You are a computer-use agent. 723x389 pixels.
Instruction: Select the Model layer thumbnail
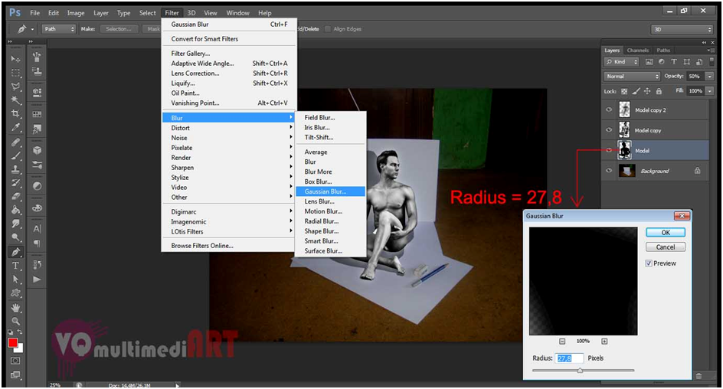[625, 150]
